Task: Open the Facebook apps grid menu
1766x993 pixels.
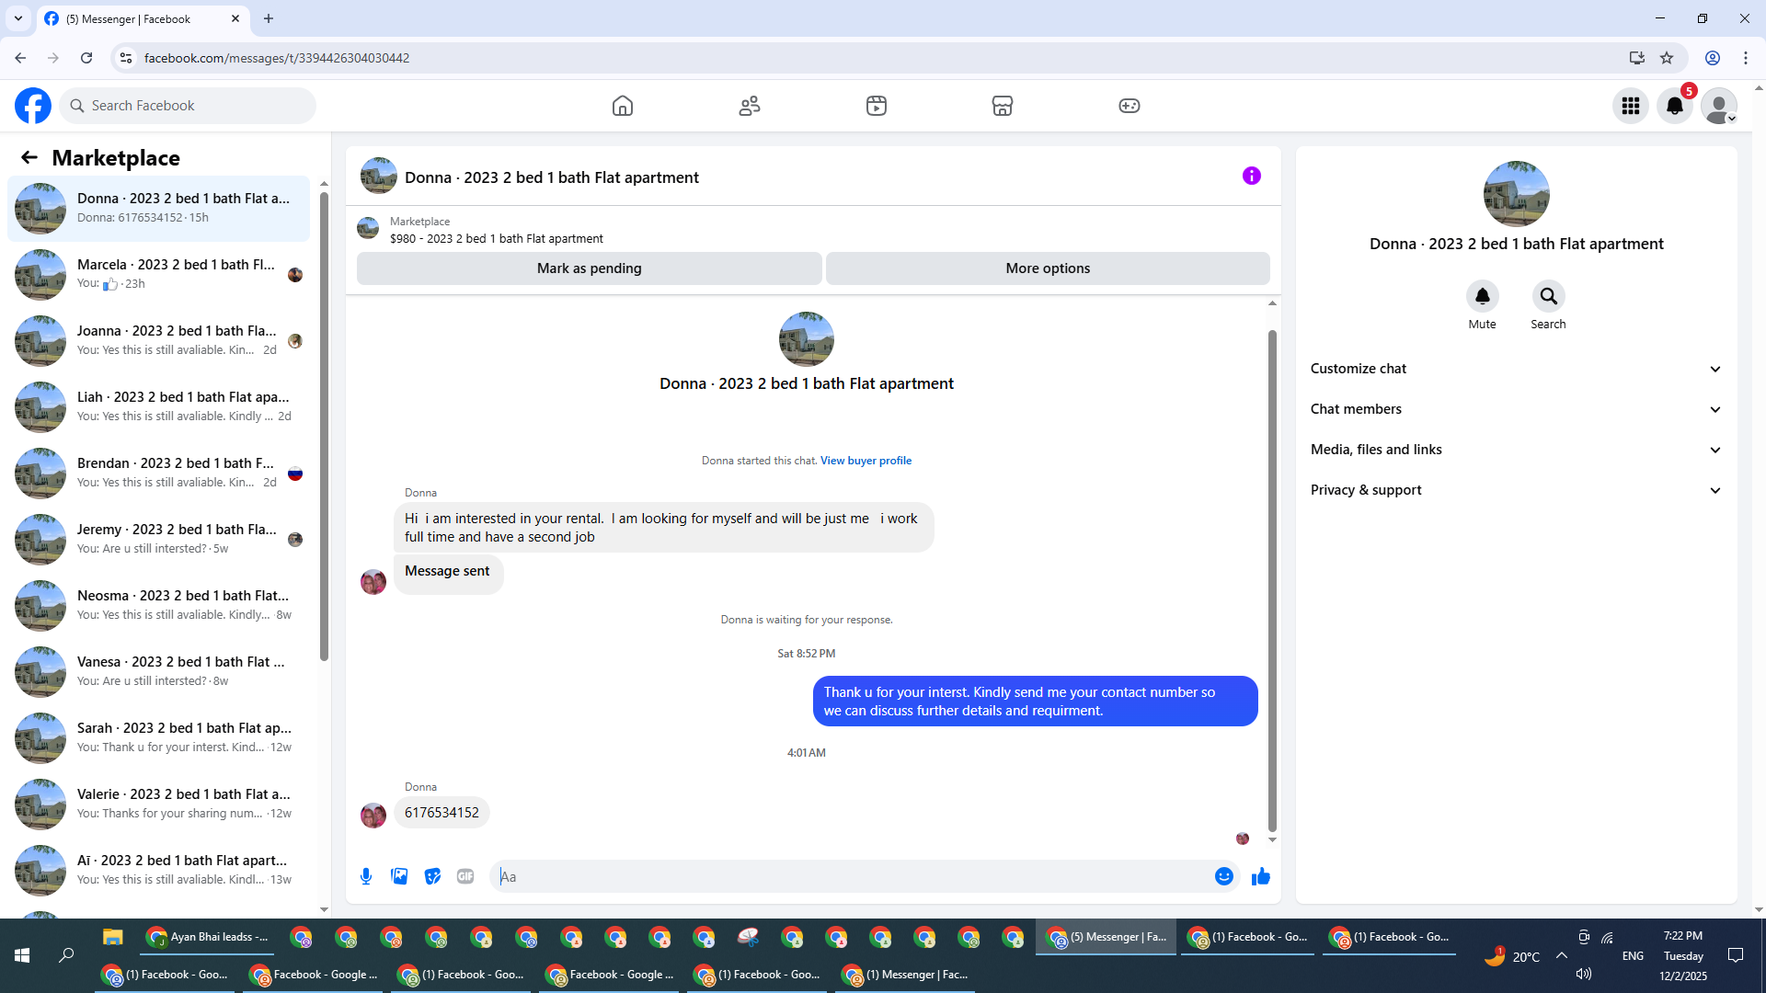Action: [x=1630, y=106]
